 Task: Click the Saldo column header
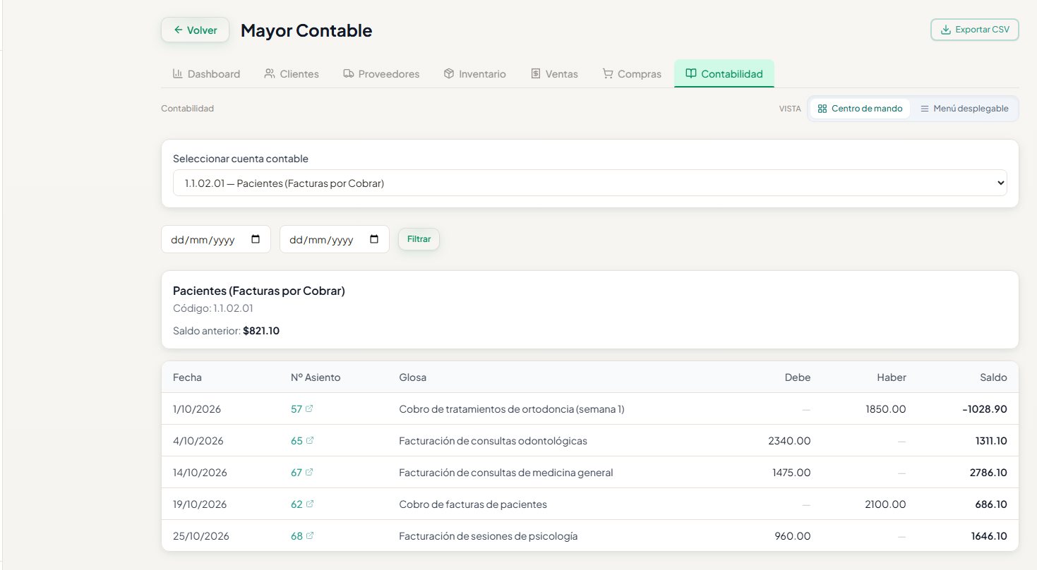(993, 377)
